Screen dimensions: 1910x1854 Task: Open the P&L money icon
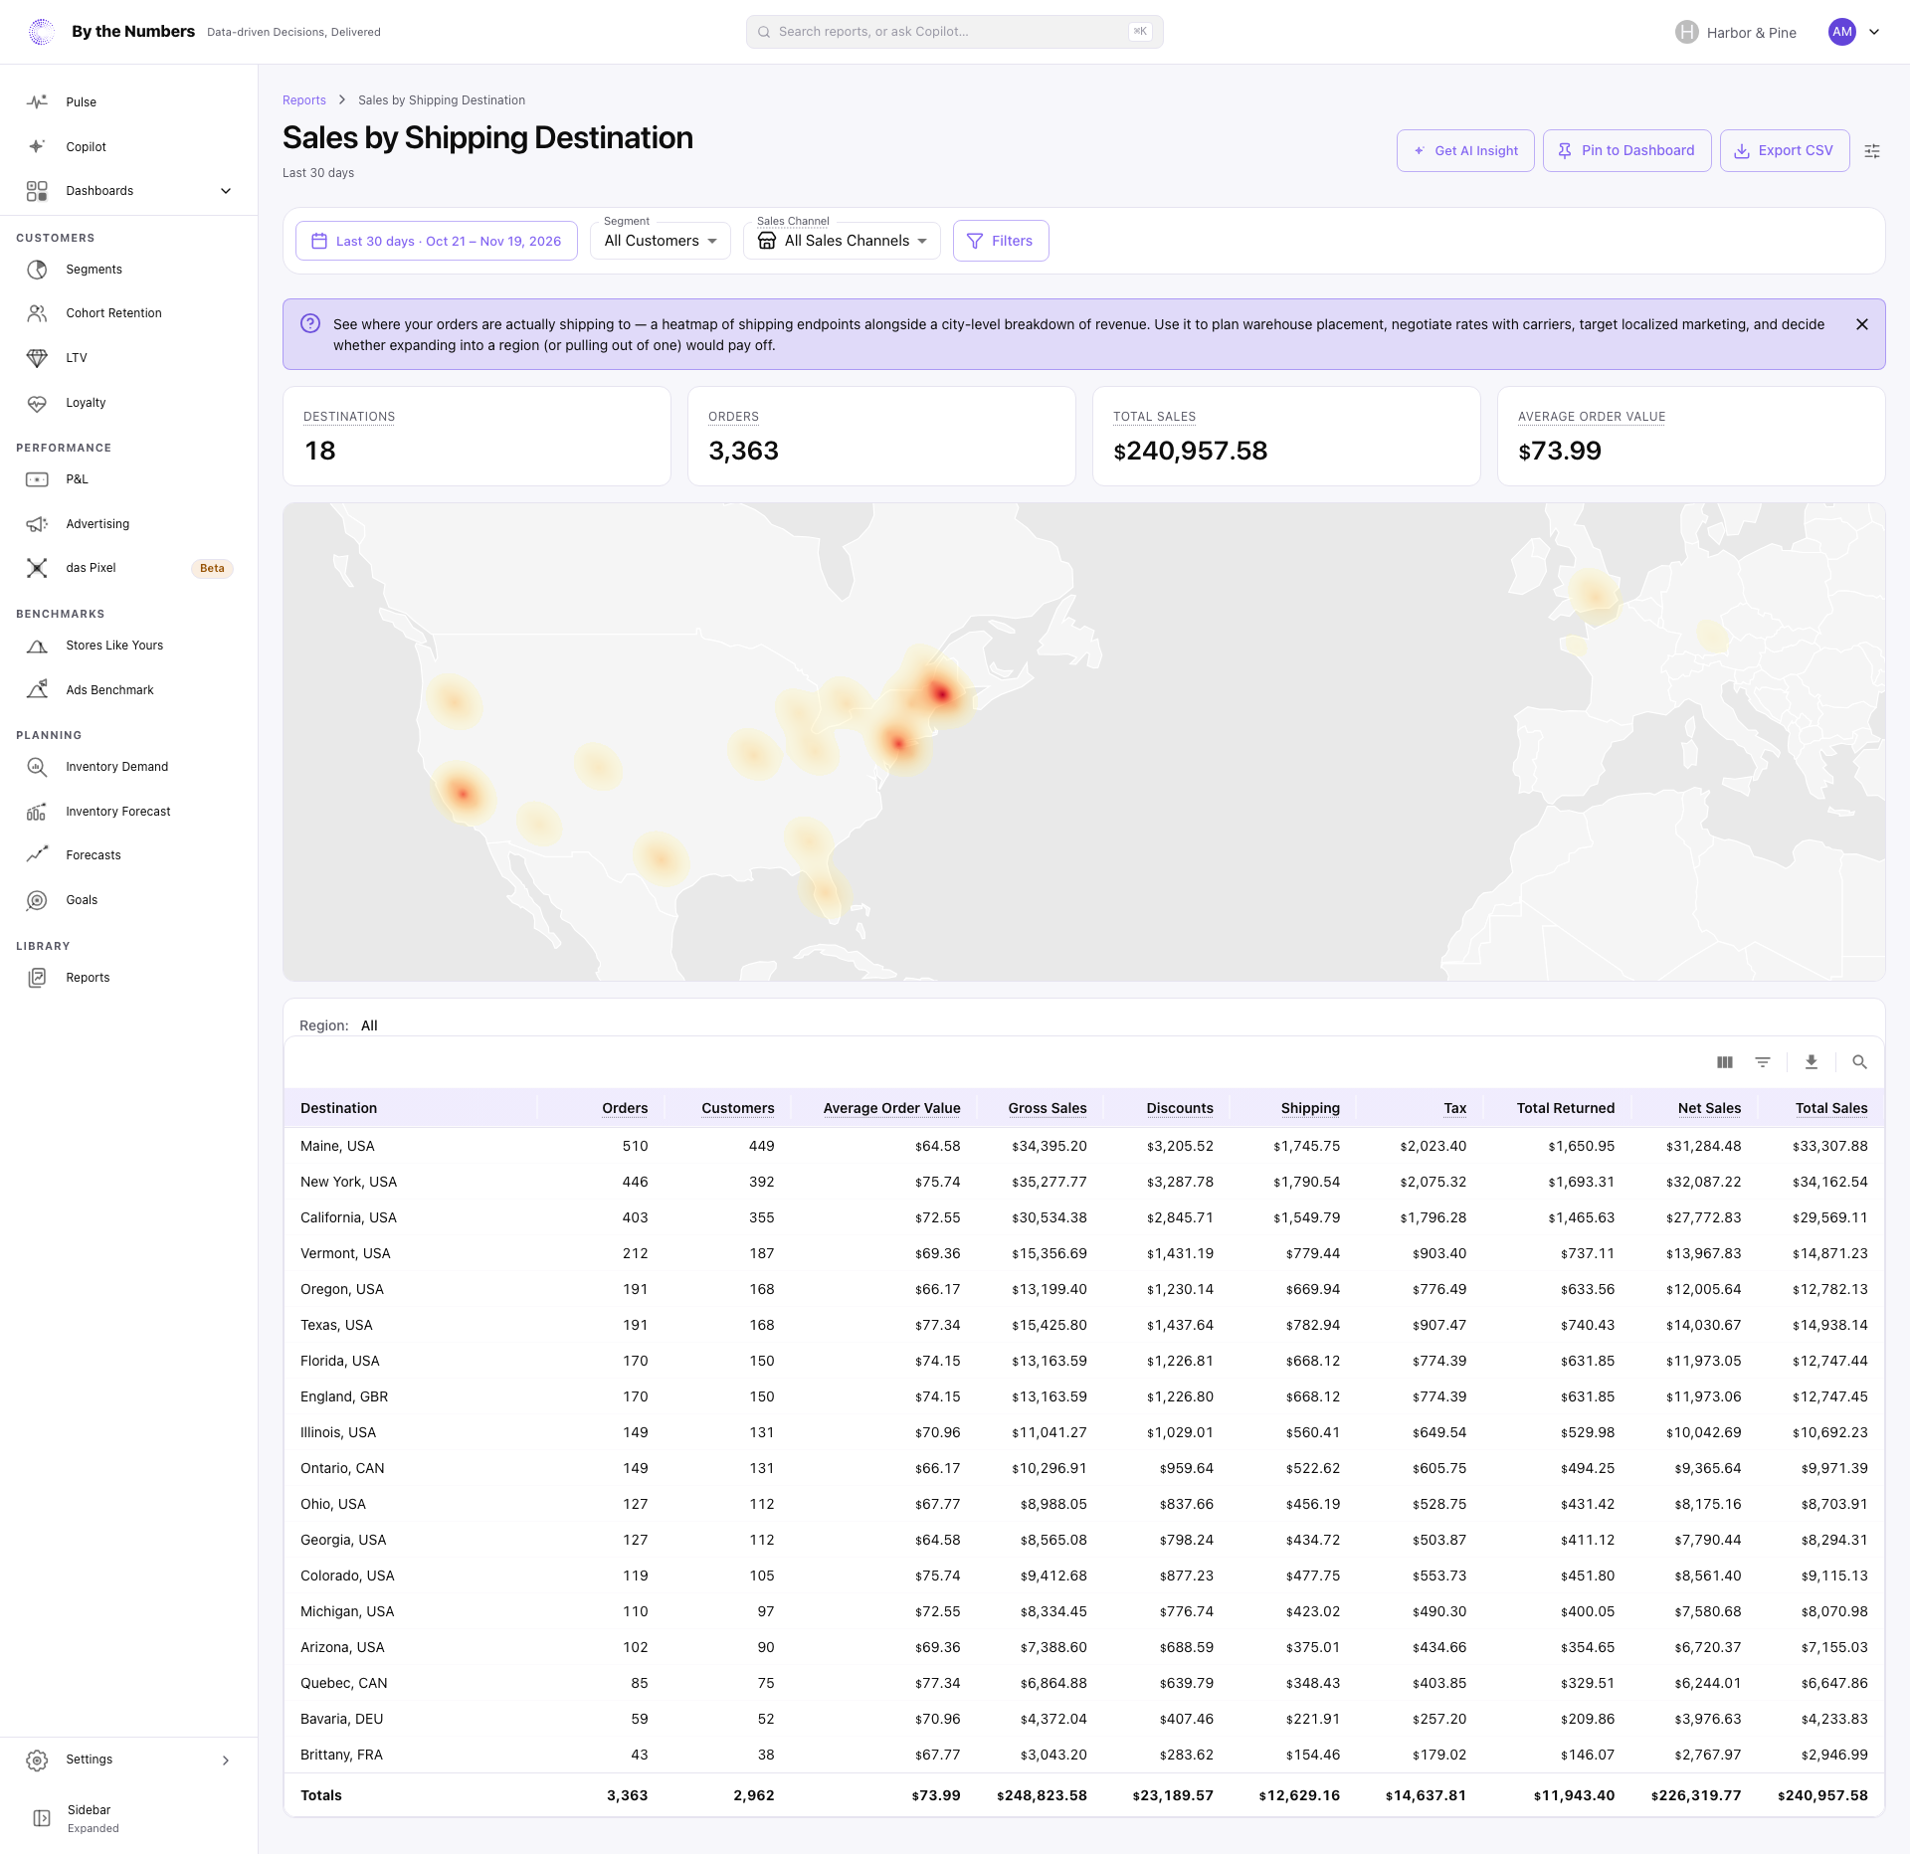[x=37, y=479]
